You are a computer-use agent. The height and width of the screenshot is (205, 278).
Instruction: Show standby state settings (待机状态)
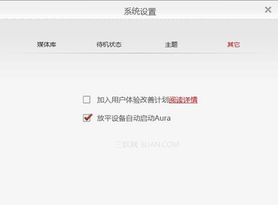click(109, 44)
